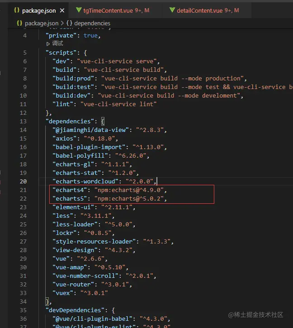Click "babel-plugin-import" dependency name

coord(89,147)
